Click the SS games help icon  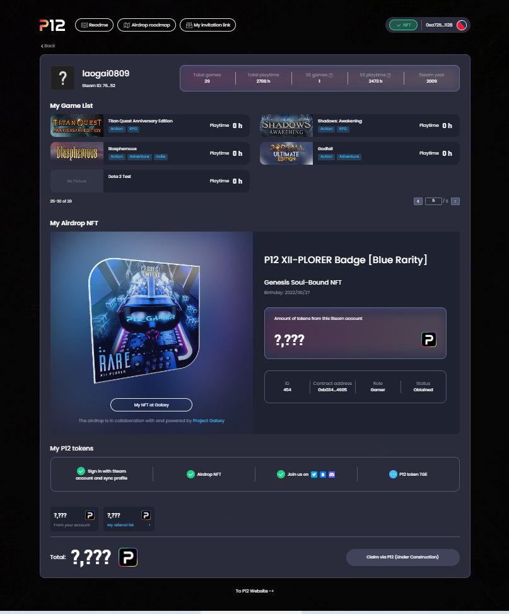point(331,75)
